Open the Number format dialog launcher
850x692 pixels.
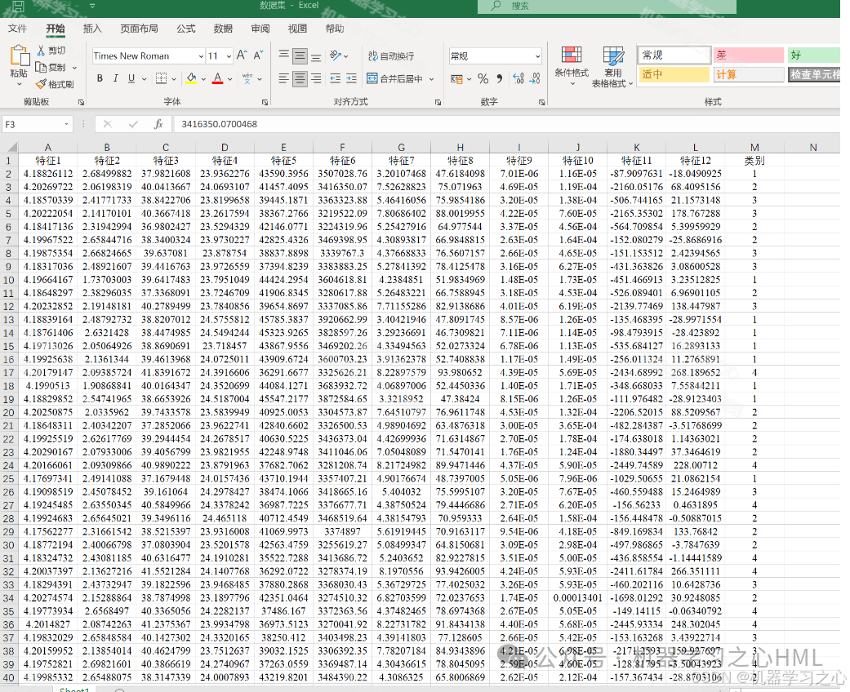tap(541, 102)
